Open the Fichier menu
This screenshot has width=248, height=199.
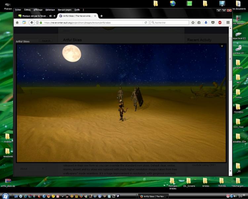[18, 10]
